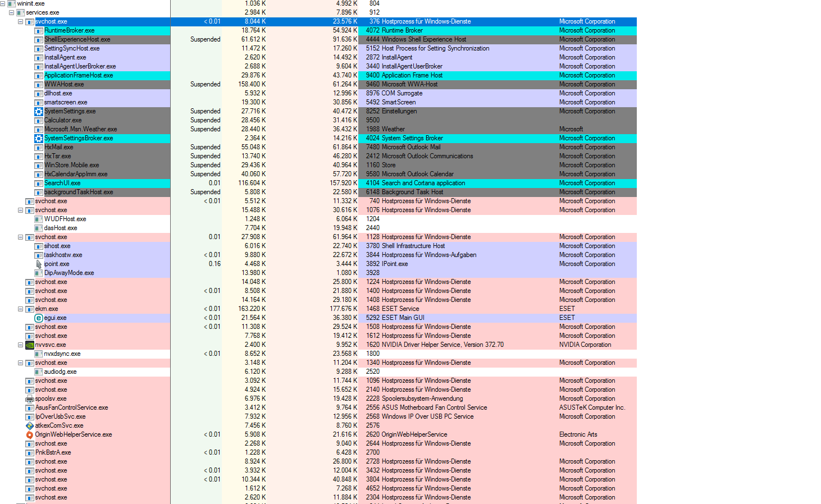The width and height of the screenshot is (821, 504).
Task: Click the 'Electronic Arts' company name
Action: (578, 434)
